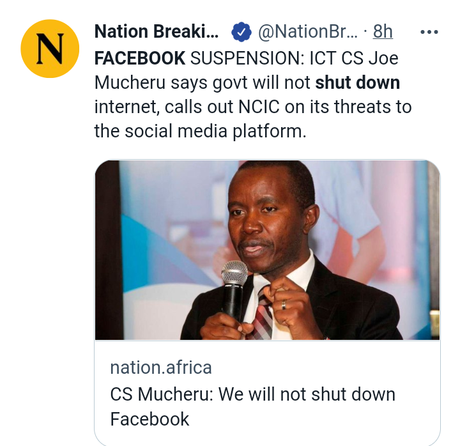
Task: Open the article preview photo
Action: pyautogui.click(x=267, y=250)
